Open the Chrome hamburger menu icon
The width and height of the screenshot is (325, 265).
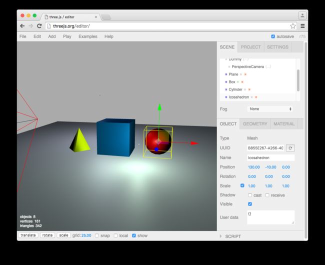(302, 26)
